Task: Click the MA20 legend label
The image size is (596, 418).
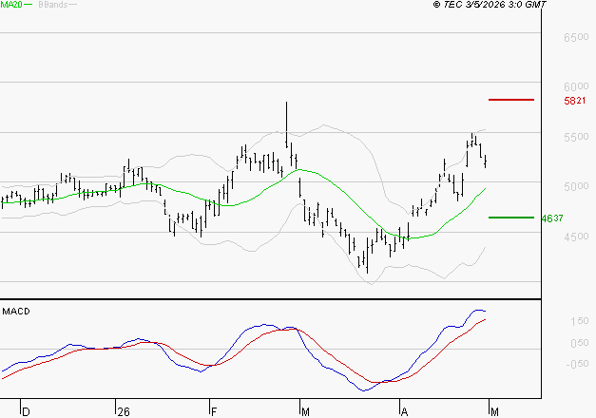Action: point(11,5)
